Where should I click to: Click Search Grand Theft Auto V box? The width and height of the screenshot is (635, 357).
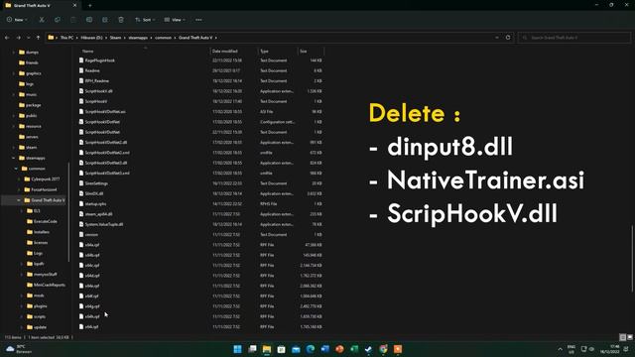pos(574,38)
